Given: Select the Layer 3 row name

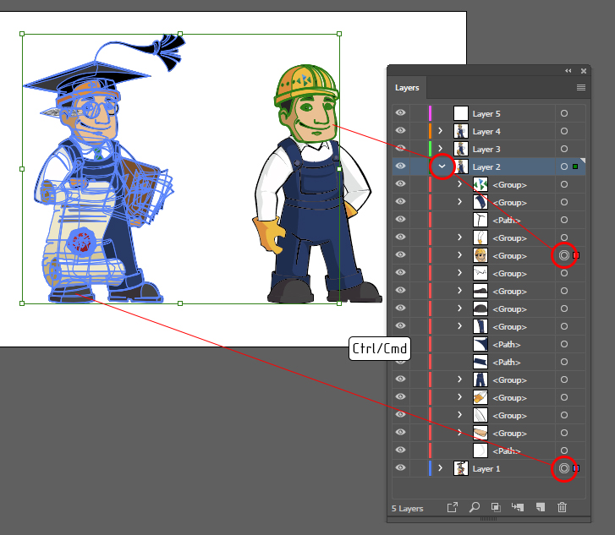Looking at the screenshot, I should point(486,150).
